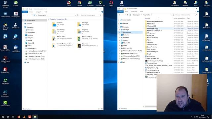This screenshot has height=119, width=212.
Task: Open the Inicio tab in the Documentos window
Action: (x=127, y=12)
